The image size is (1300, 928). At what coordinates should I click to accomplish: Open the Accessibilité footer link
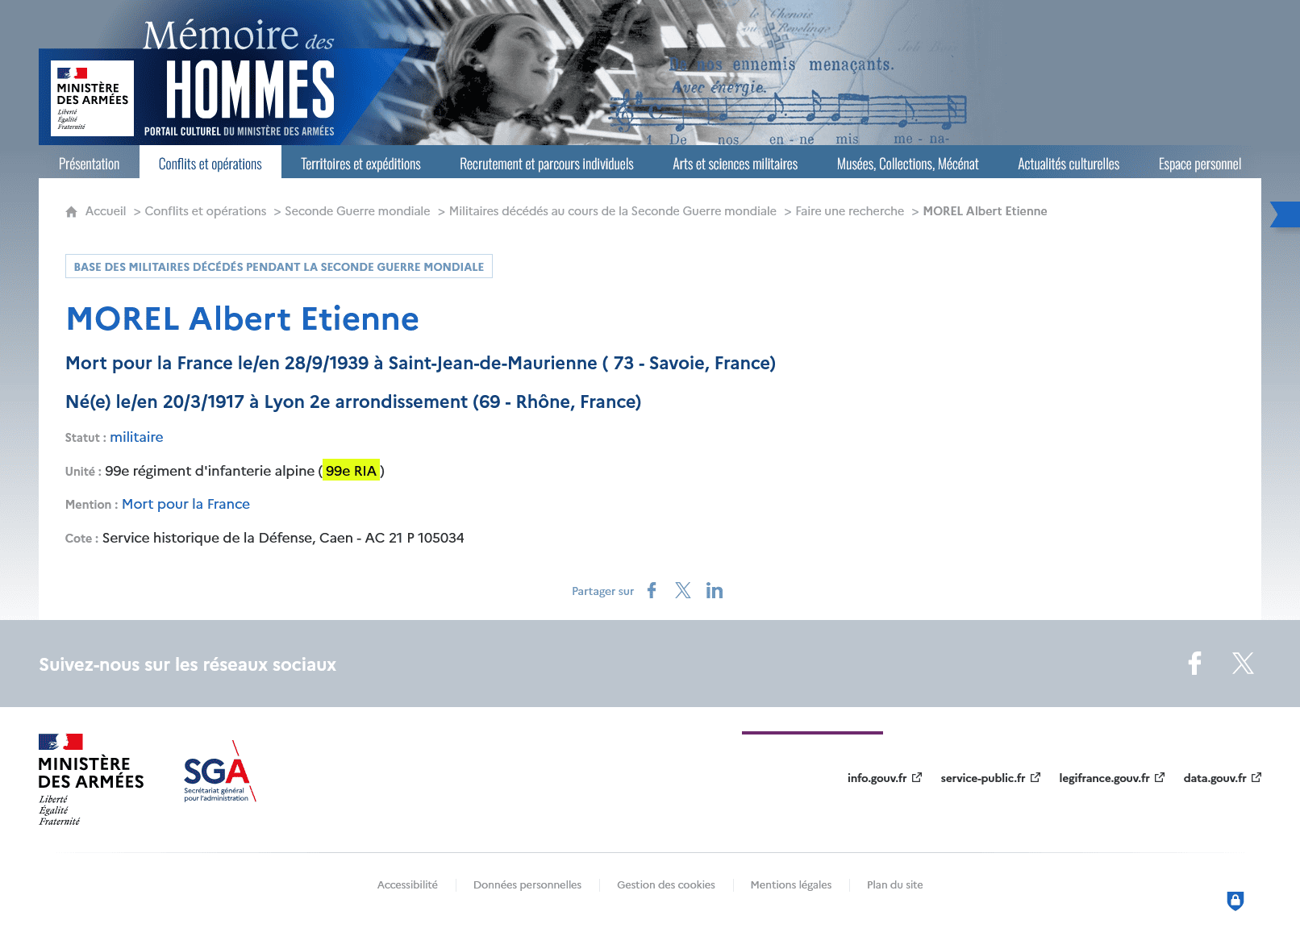tap(407, 885)
